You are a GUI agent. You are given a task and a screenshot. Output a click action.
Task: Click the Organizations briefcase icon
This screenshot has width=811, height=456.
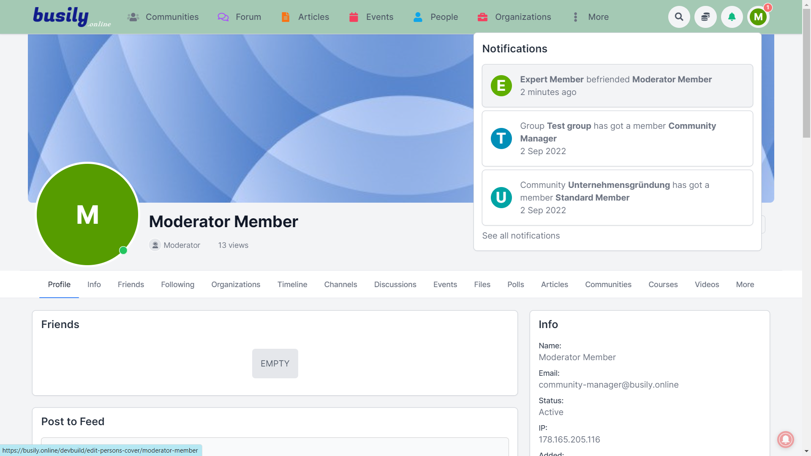pos(482,17)
